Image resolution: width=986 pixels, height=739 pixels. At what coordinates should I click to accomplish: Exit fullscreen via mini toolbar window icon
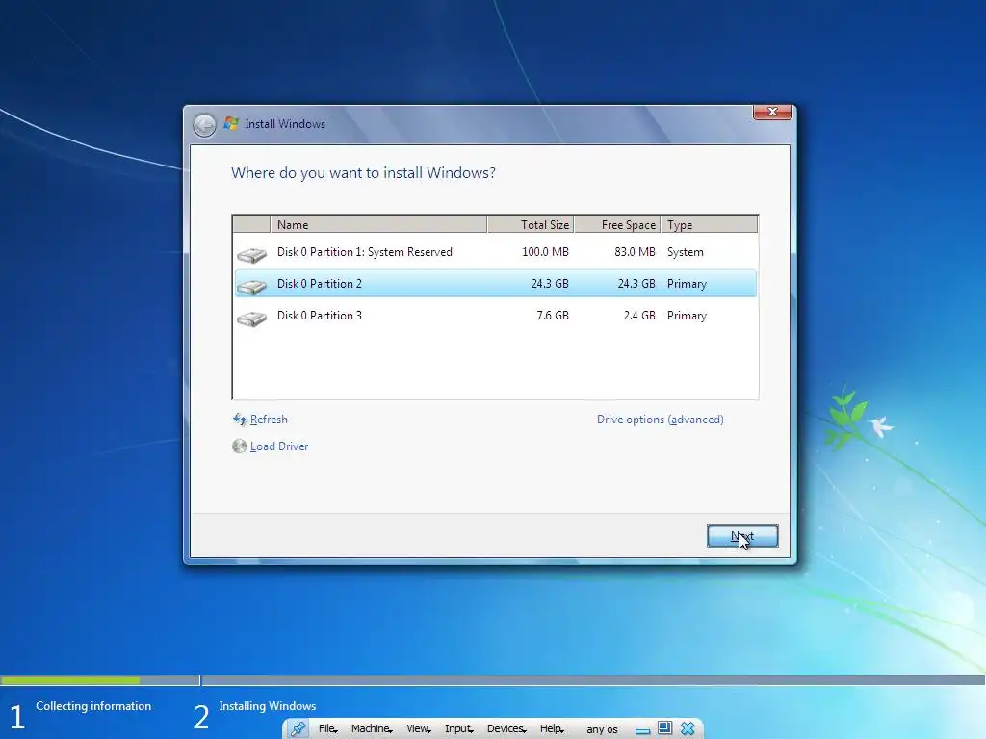click(664, 728)
